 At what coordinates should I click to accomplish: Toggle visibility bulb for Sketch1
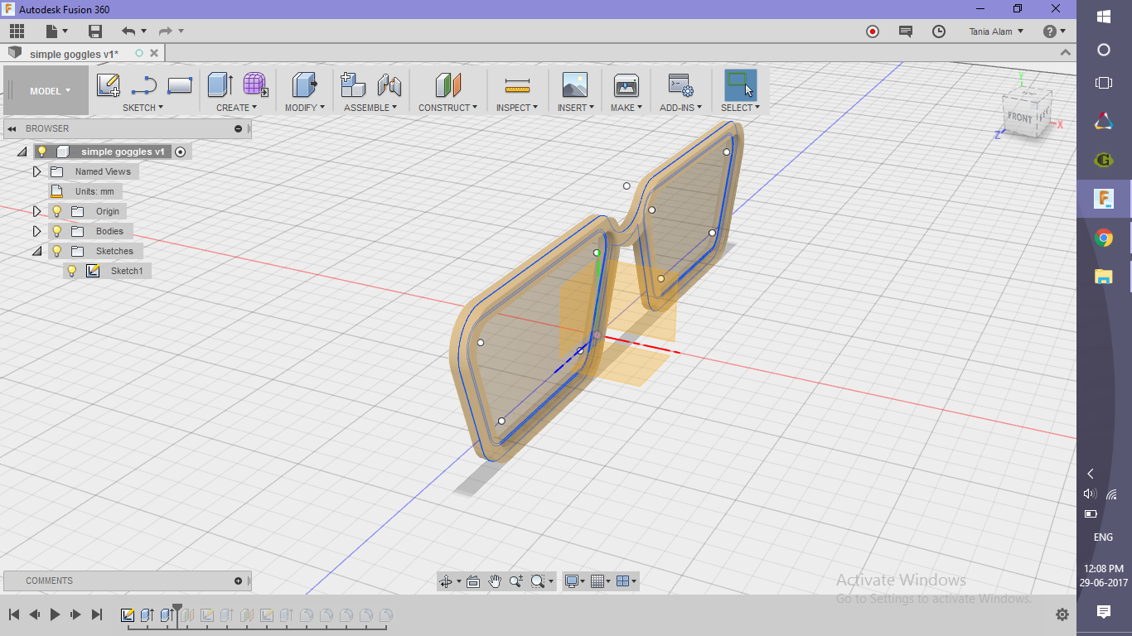[72, 271]
